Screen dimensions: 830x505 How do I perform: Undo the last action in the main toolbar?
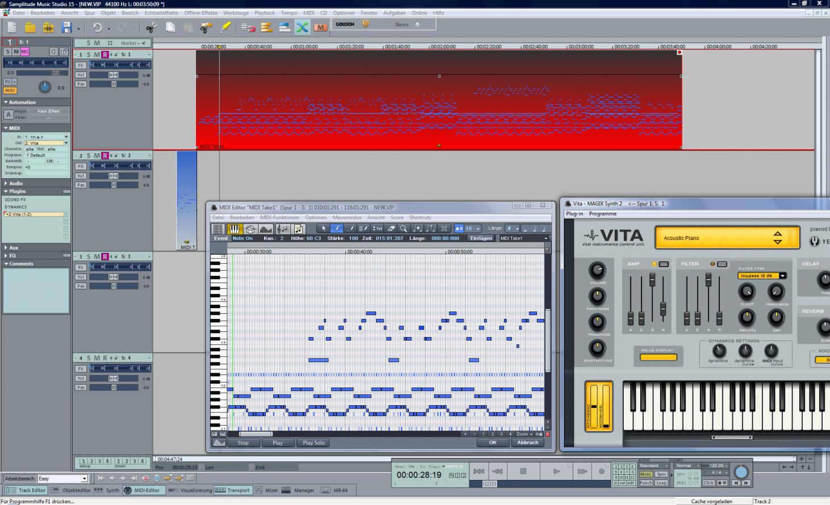(x=97, y=27)
